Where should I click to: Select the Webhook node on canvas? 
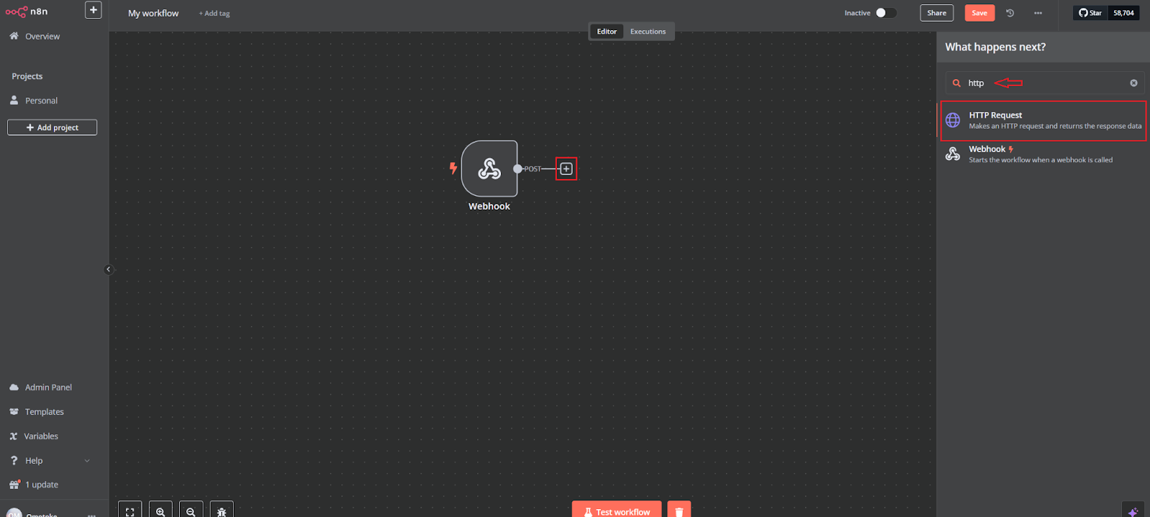[x=489, y=169]
